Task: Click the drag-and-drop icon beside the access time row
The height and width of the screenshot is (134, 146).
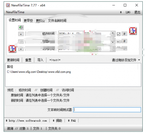Action: (12, 49)
